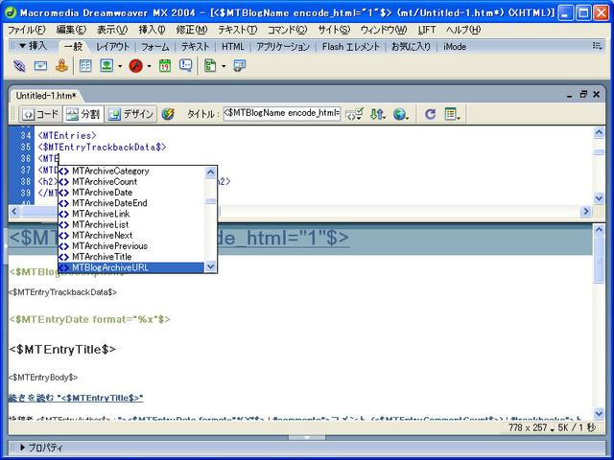Open the LIFT menu

click(427, 30)
